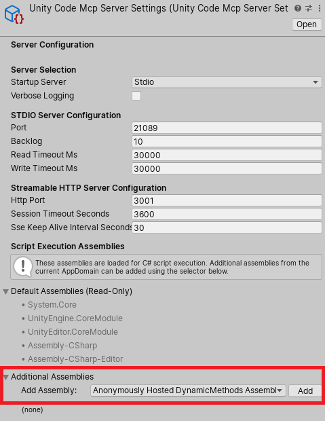Select the UnityEditor.CoreModule assembly entry
Viewport: 325px width, 421px height.
(x=73, y=332)
